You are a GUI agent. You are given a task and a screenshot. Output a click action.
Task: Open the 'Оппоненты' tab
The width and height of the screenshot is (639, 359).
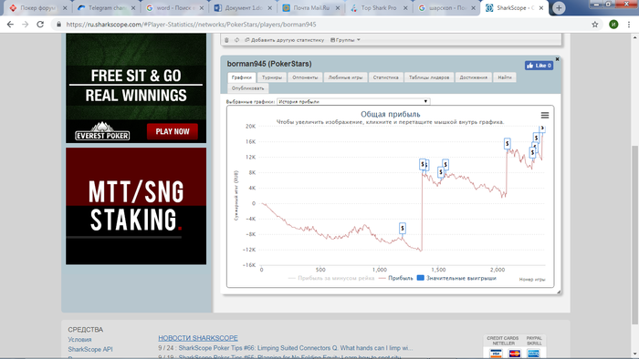pos(305,77)
